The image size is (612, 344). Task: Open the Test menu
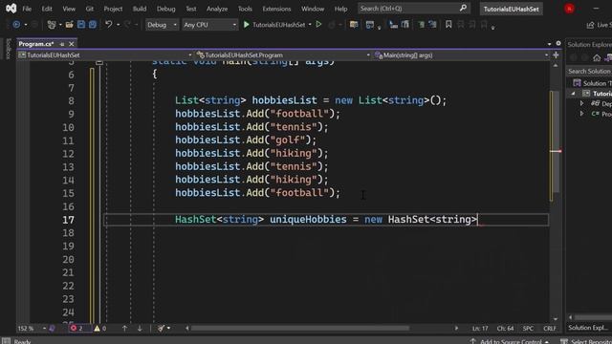coord(191,9)
